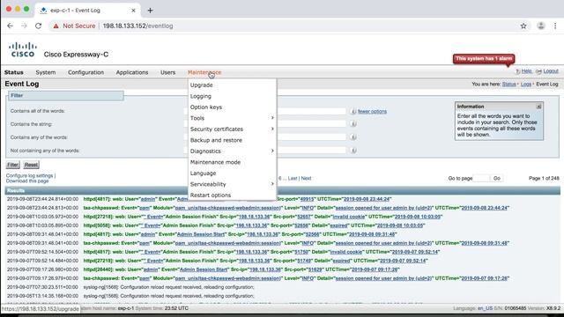564x317 pixels.
Task: Go to Next results page
Action: pyautogui.click(x=306, y=178)
